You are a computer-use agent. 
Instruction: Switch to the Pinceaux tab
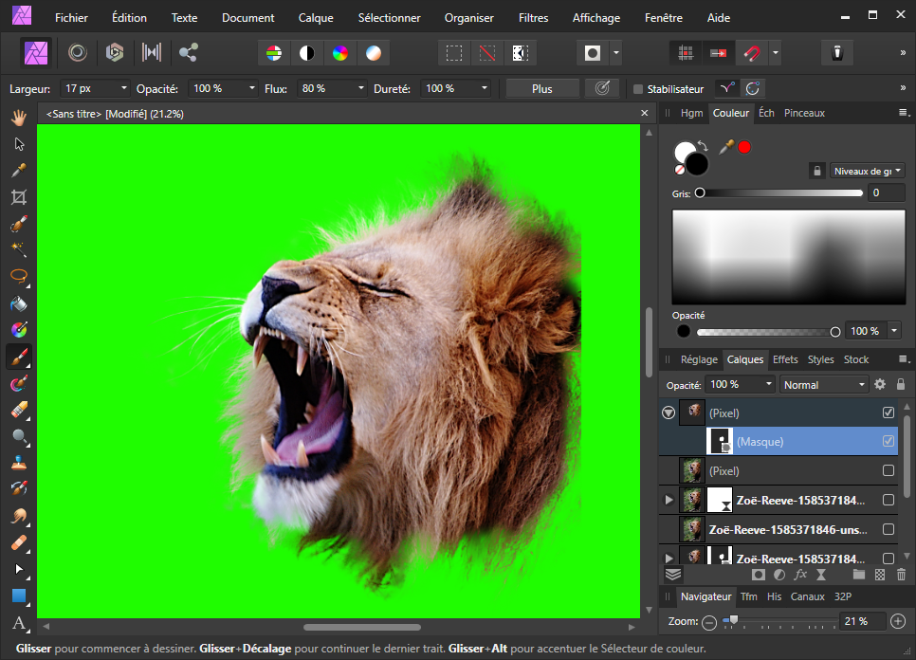pyautogui.click(x=804, y=113)
